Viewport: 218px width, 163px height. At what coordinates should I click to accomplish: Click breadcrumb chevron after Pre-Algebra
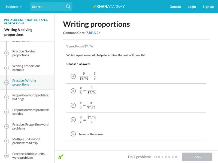[25, 20]
